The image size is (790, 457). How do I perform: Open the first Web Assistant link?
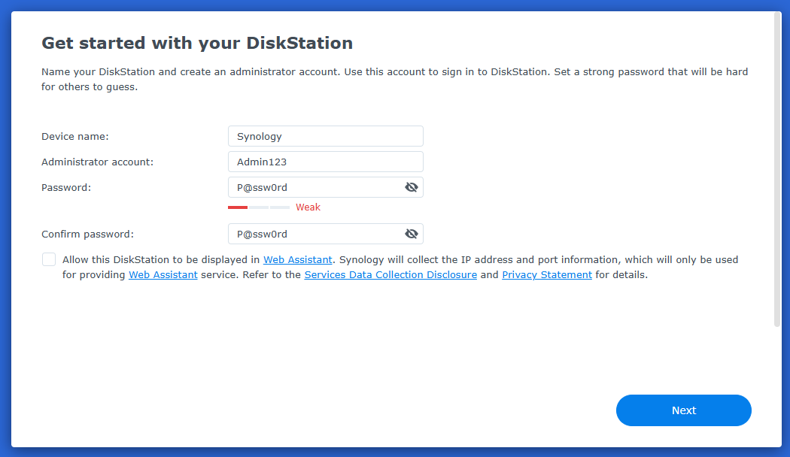click(297, 259)
